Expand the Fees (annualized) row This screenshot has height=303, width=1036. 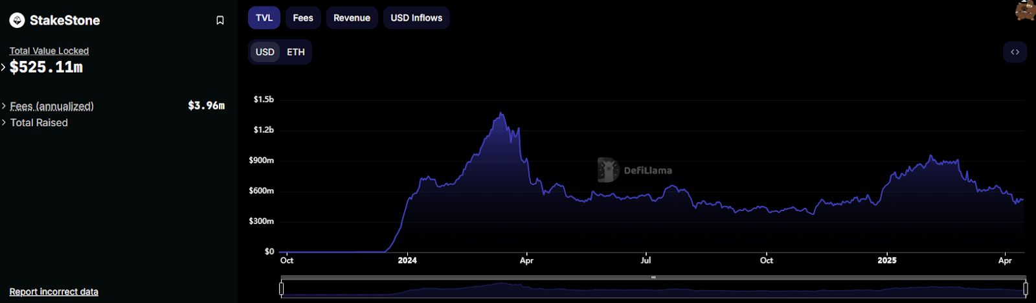(x=4, y=106)
